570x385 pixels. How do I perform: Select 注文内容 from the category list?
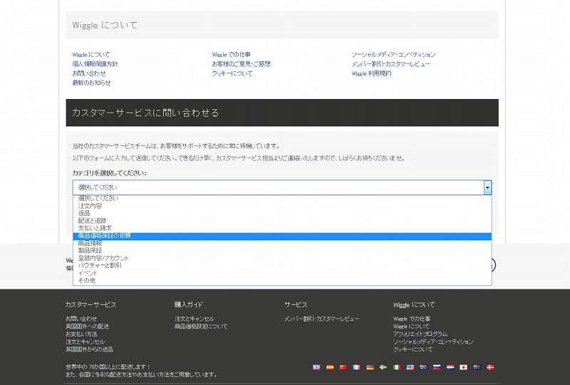(282, 206)
